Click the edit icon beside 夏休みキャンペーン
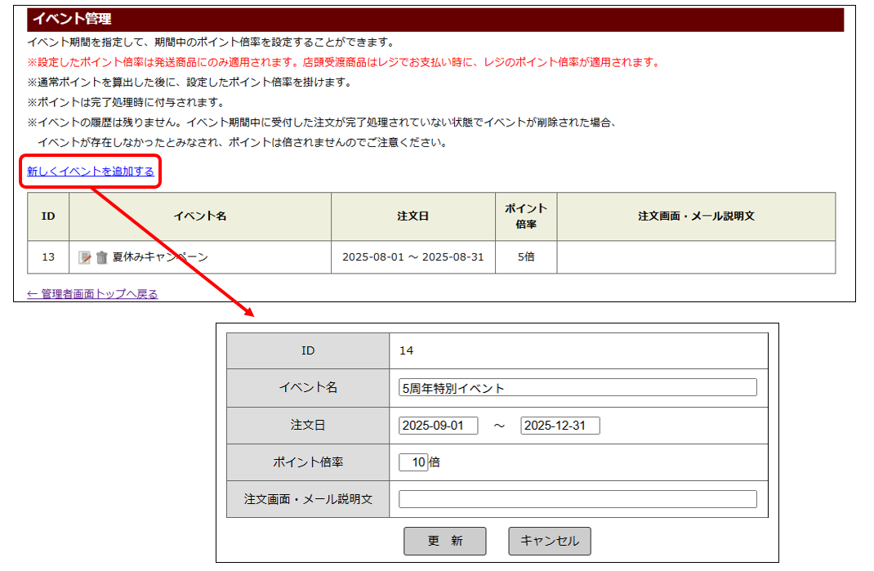874x571 pixels. pos(84,257)
